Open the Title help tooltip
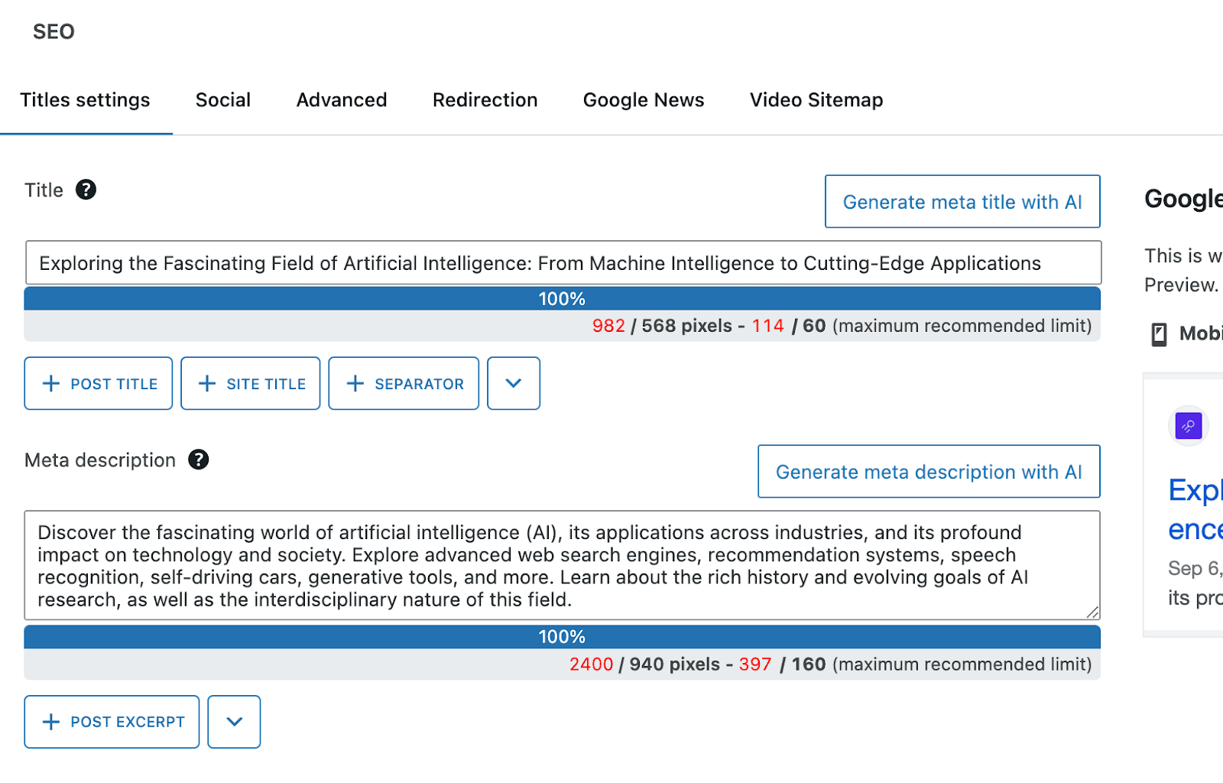 coord(86,190)
